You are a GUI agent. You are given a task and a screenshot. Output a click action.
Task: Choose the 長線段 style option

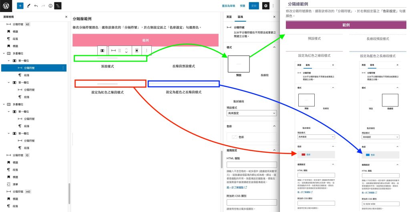pos(264,75)
